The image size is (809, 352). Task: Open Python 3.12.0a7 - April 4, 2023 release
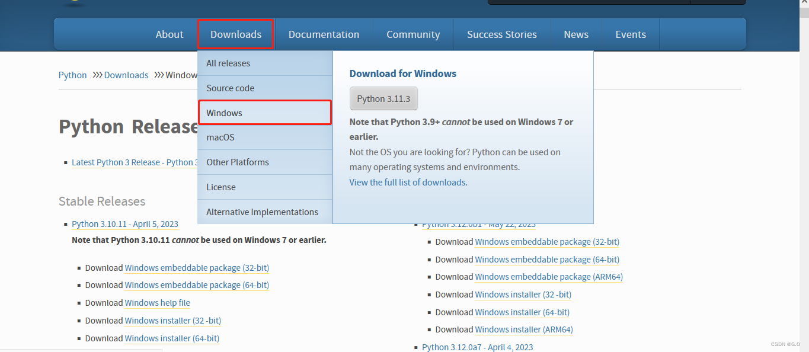(478, 347)
